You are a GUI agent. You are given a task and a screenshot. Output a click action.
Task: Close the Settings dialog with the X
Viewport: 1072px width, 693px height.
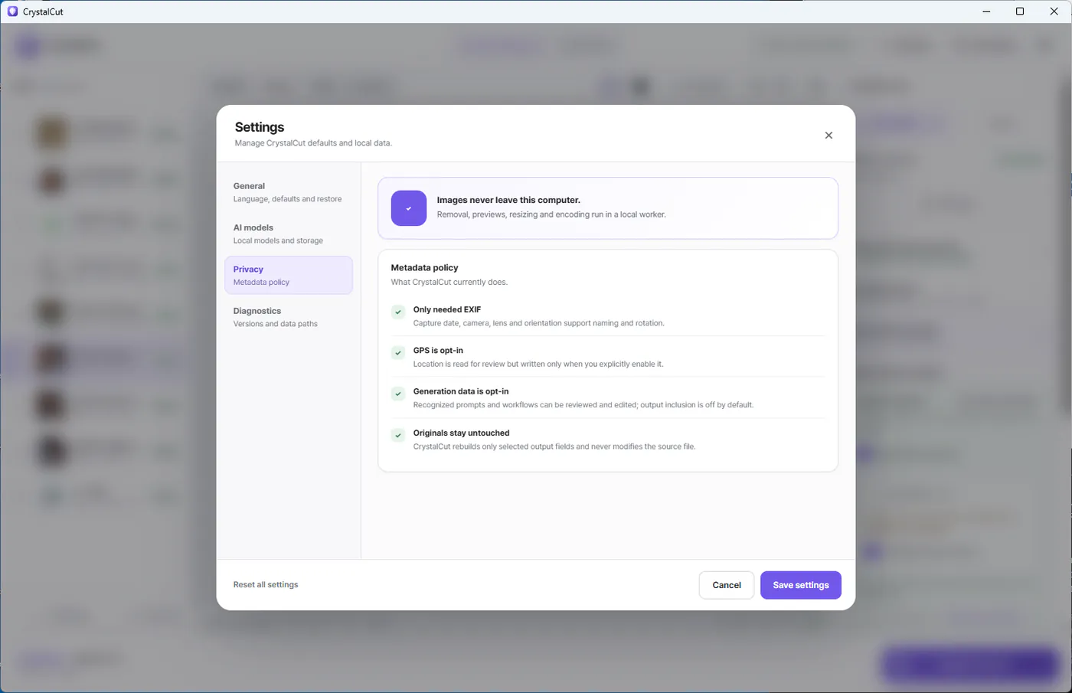(829, 136)
